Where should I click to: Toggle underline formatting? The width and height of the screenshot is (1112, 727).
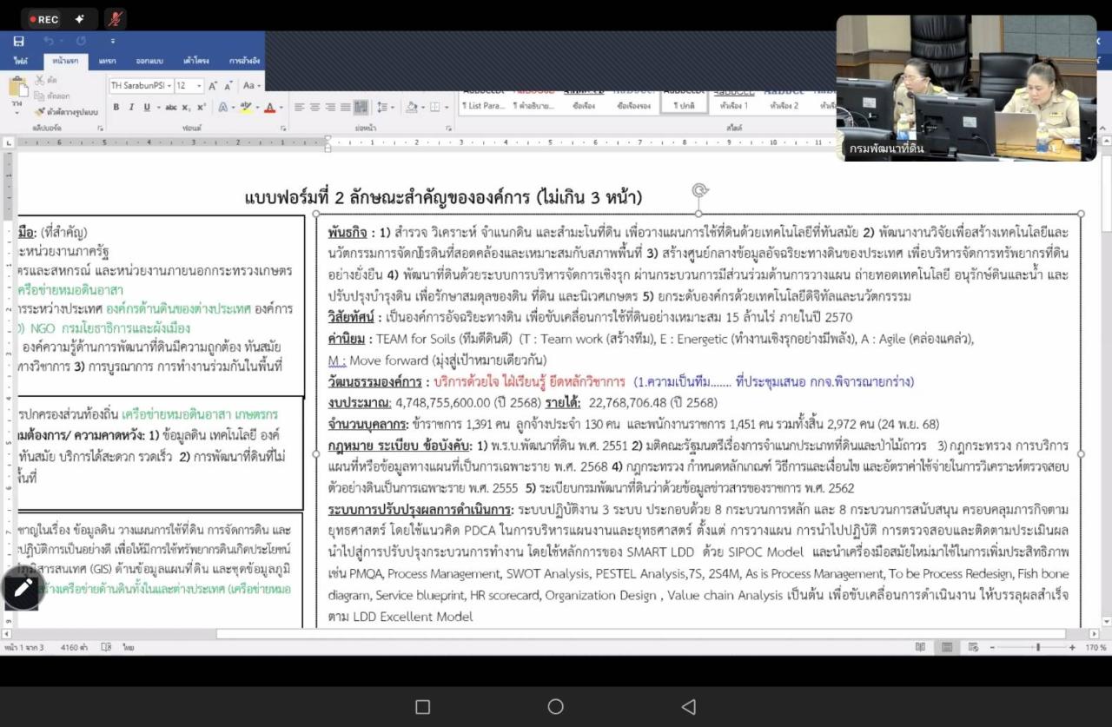(x=146, y=105)
